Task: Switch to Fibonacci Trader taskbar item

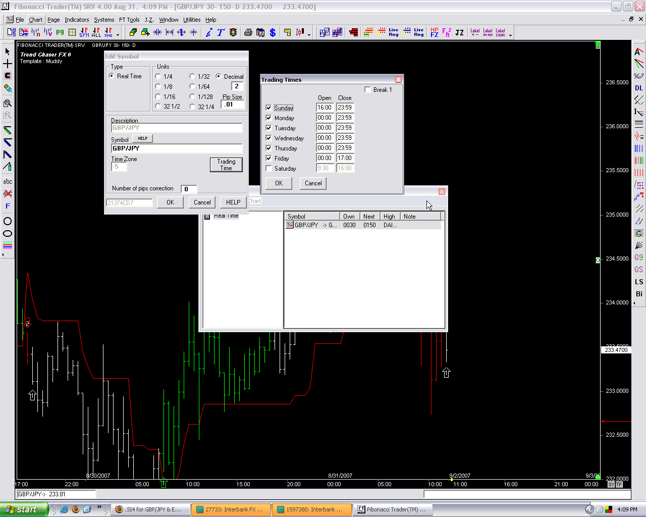Action: [393, 509]
